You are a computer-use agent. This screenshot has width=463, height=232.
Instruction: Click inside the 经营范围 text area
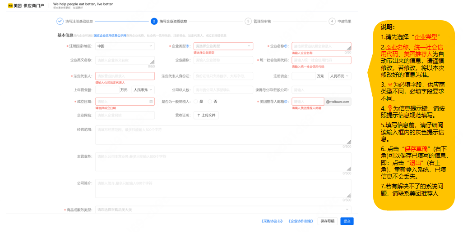point(223,135)
